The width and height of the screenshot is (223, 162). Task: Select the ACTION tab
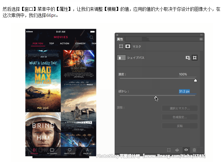click(65, 43)
